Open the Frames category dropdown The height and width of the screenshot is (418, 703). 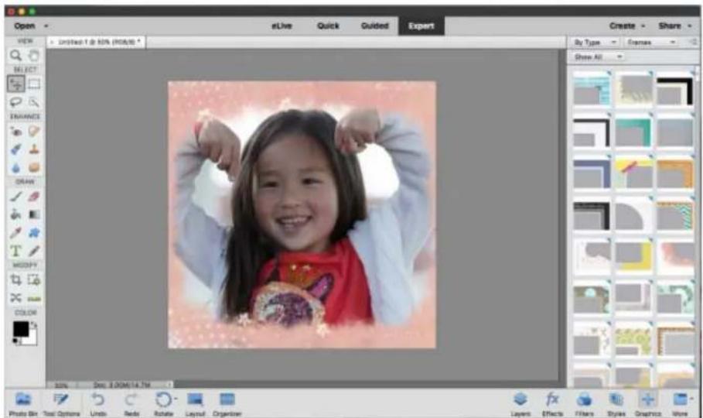pos(651,43)
